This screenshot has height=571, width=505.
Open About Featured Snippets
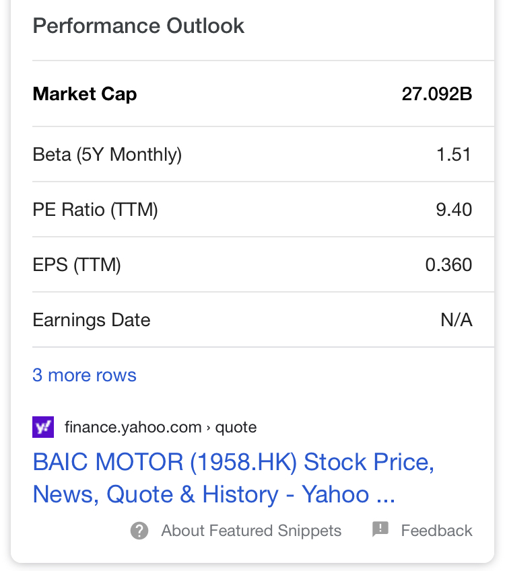(250, 531)
